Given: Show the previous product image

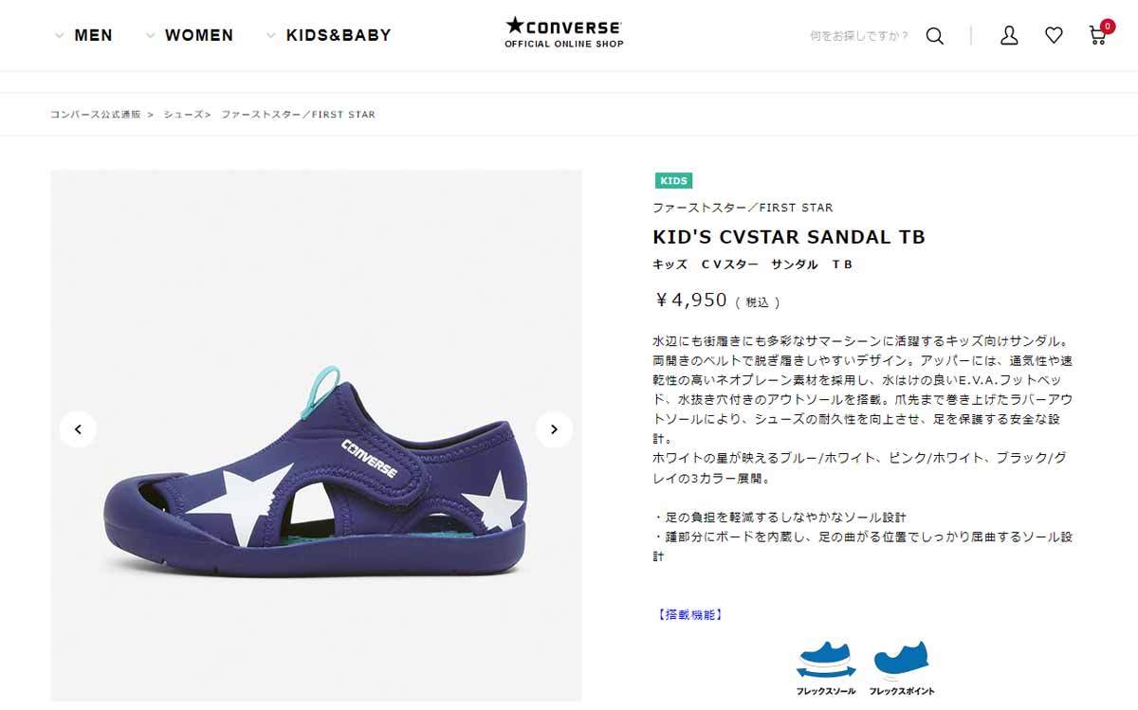Looking at the screenshot, I should pos(78,429).
